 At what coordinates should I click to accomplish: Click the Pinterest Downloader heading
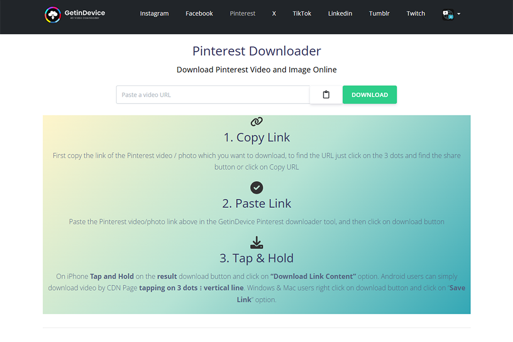pos(256,51)
